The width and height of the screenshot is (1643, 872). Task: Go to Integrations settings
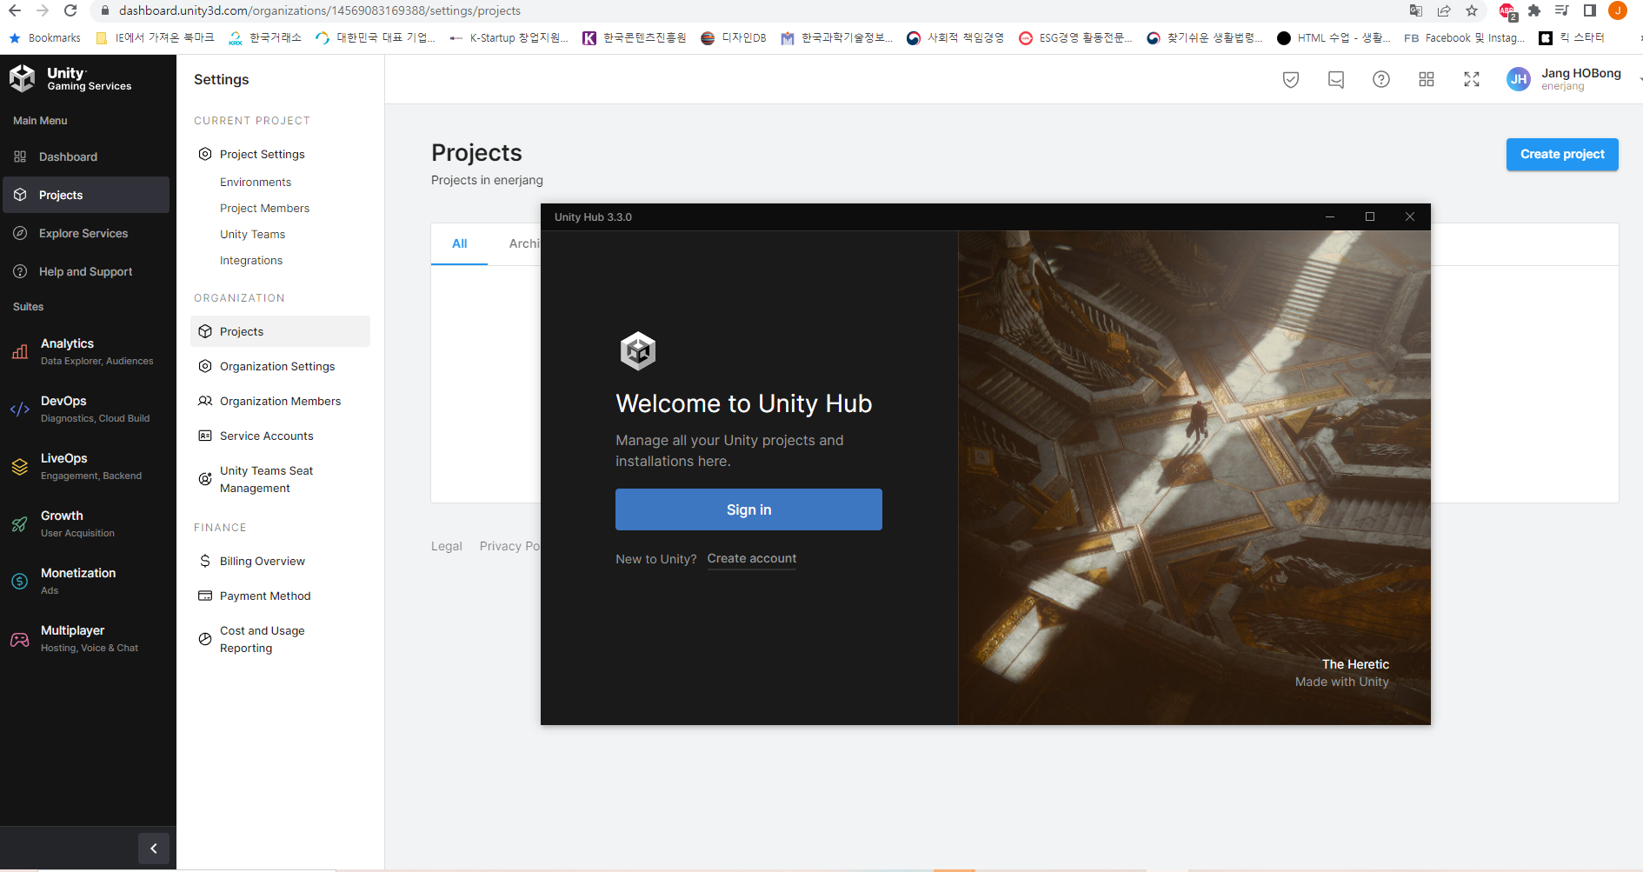[251, 260]
